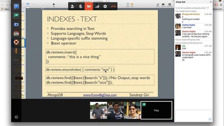Click the 'Group chat' panel header
The image size is (224, 126).
[181, 2]
